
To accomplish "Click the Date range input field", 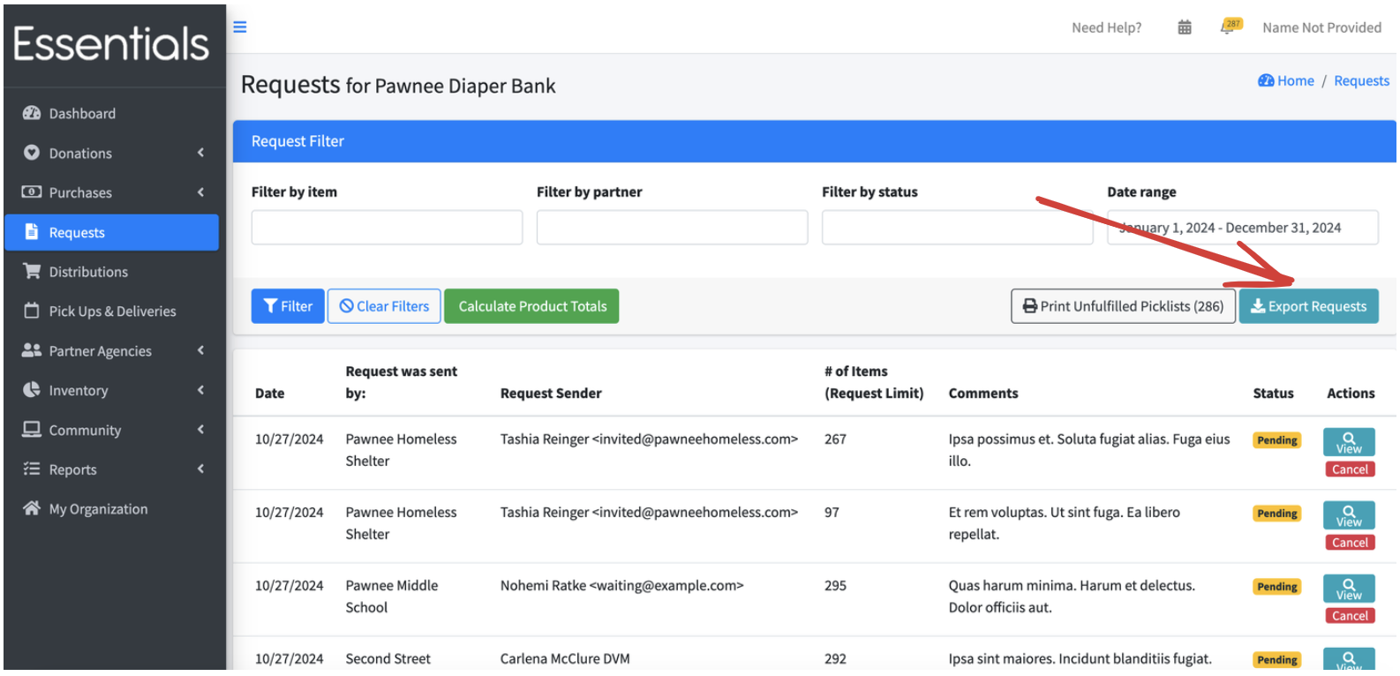I will [1243, 227].
